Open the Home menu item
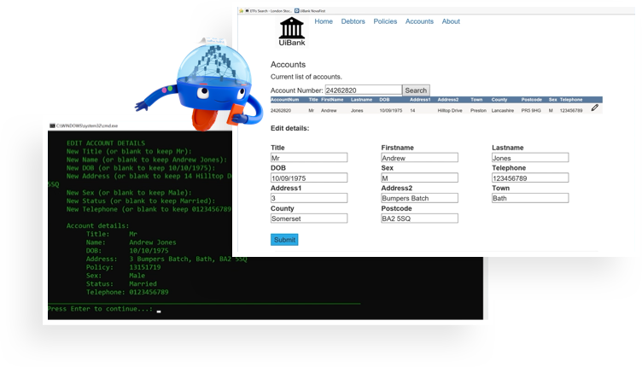This screenshot has height=367, width=642. pos(324,21)
